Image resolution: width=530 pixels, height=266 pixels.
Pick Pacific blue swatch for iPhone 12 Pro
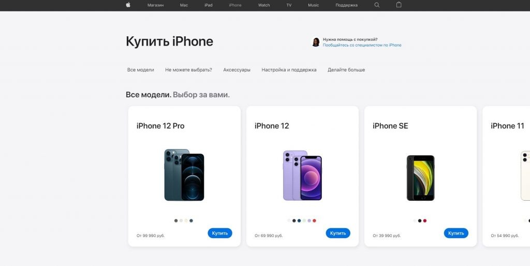click(192, 220)
